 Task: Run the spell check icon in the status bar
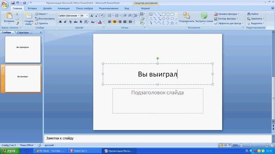click(40, 145)
